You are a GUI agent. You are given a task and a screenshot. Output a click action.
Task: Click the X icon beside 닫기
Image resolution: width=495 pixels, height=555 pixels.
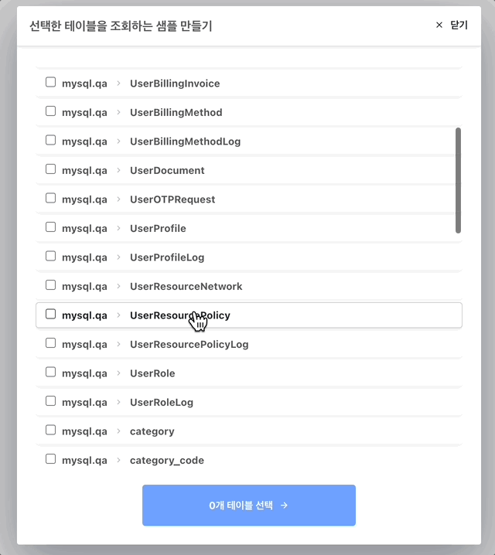pyautogui.click(x=439, y=25)
